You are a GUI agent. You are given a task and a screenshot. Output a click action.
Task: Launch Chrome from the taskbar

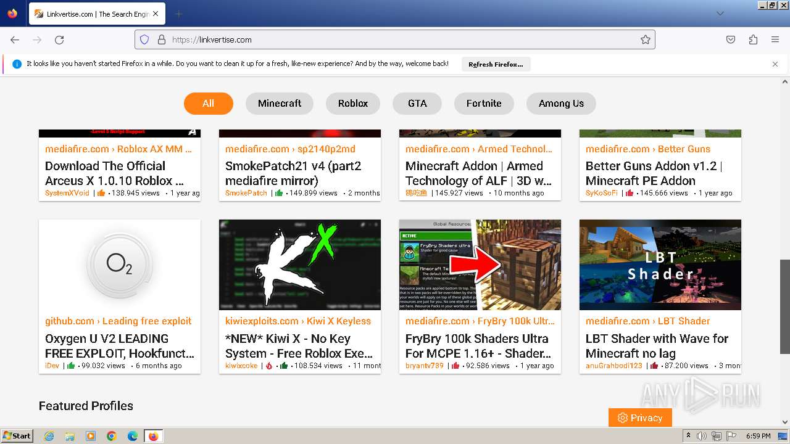(x=112, y=436)
